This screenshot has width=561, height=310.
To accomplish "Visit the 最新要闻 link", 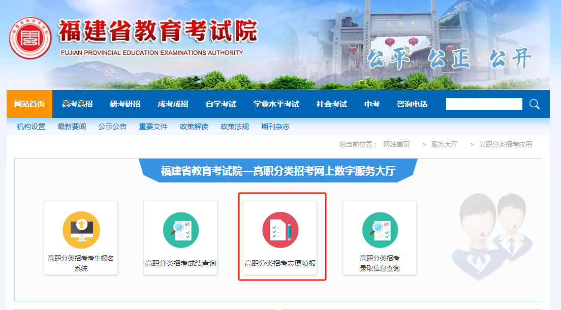I will [x=73, y=126].
